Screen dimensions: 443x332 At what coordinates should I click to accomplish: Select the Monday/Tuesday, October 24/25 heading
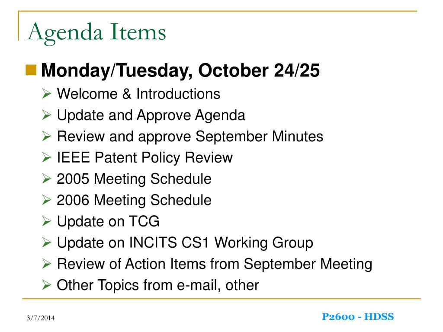click(180, 70)
